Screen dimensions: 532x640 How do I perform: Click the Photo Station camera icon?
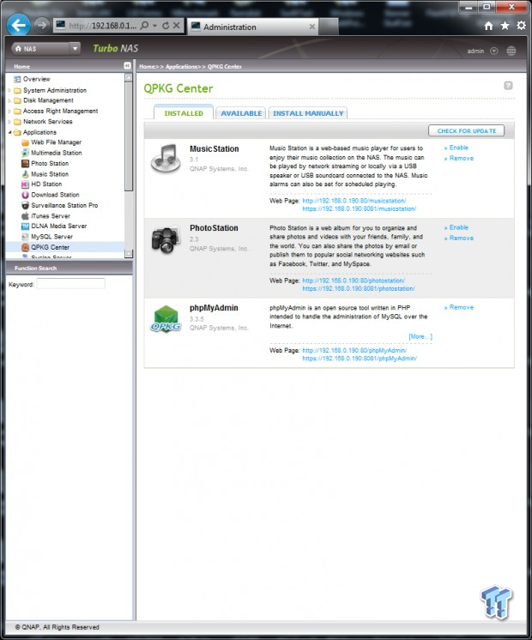(x=166, y=239)
